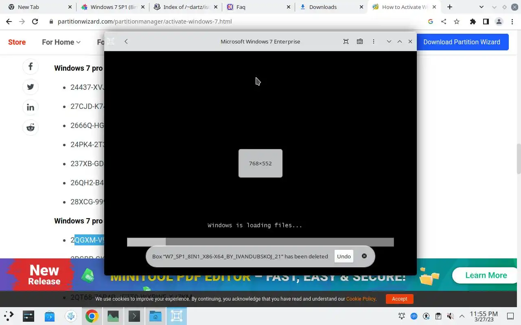This screenshot has width=521, height=325.
Task: Open the Chrome extensions menu
Action: click(x=473, y=22)
